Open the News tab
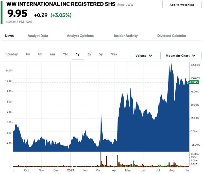The width and height of the screenshot is (203, 174). tap(9, 36)
